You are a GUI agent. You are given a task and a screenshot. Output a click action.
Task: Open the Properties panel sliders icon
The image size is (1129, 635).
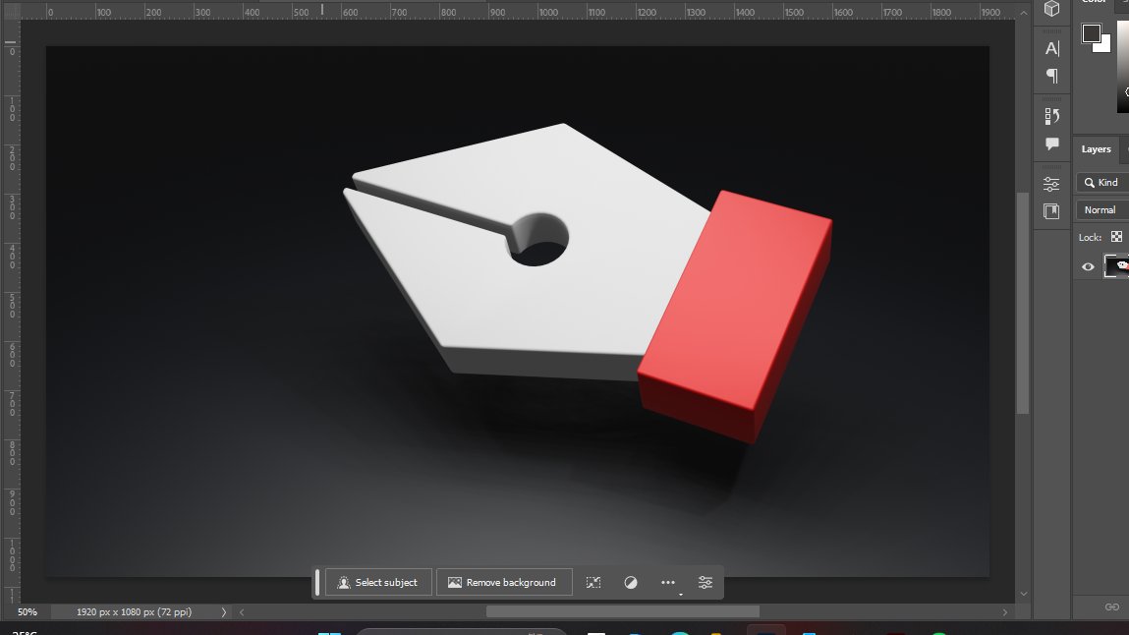[x=1052, y=185]
